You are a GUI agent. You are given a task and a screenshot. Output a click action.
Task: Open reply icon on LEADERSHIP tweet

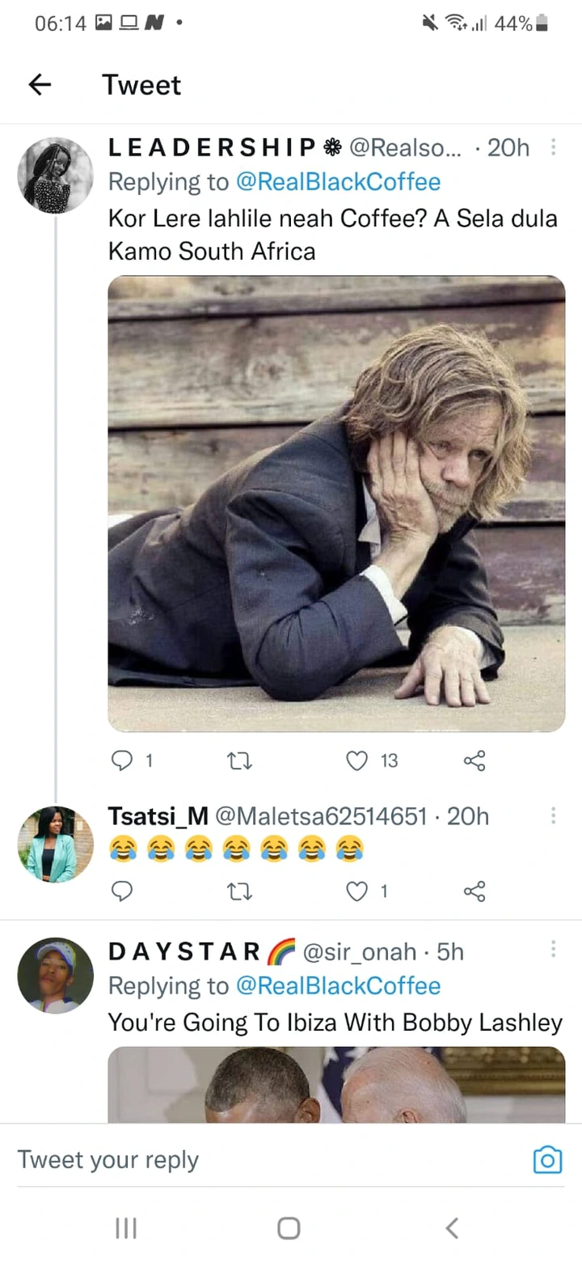click(120, 760)
